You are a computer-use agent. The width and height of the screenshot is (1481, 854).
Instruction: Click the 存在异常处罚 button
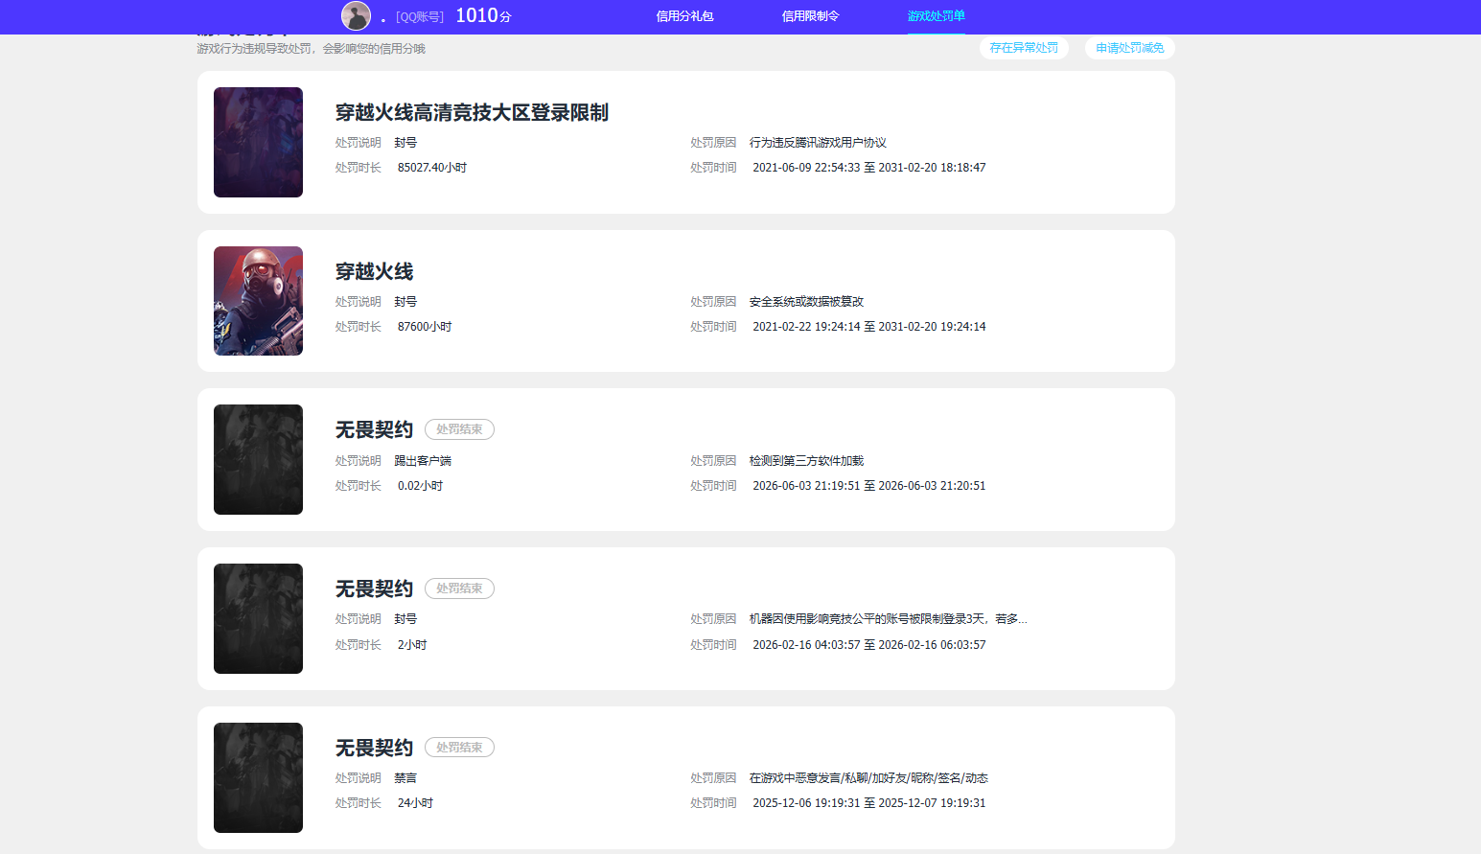pyautogui.click(x=1024, y=48)
